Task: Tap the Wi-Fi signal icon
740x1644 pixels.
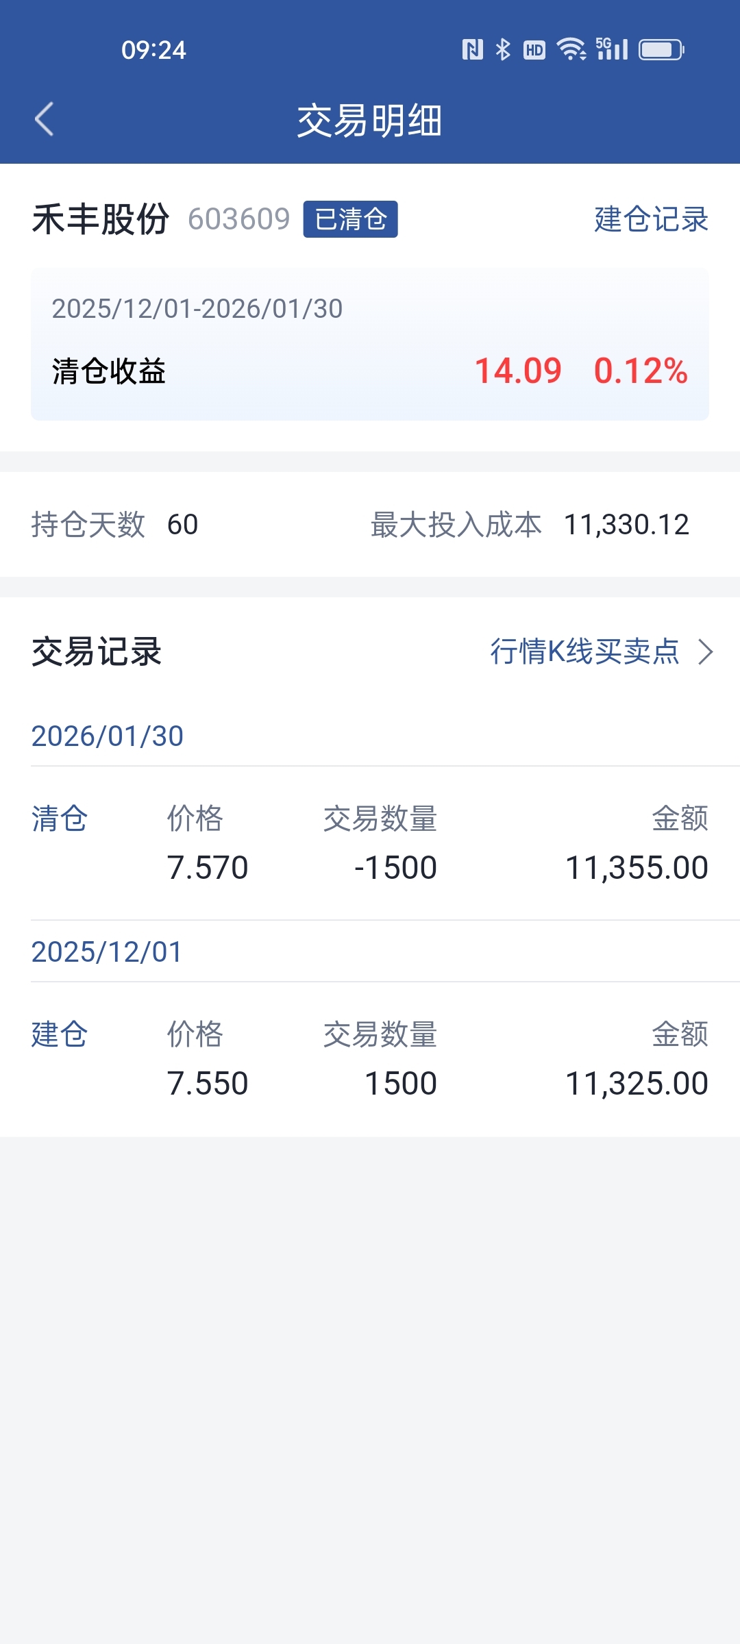Action: pyautogui.click(x=571, y=49)
